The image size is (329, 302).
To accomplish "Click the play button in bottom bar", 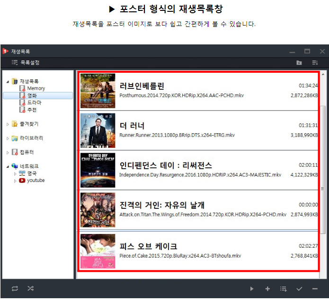I will (252, 289).
